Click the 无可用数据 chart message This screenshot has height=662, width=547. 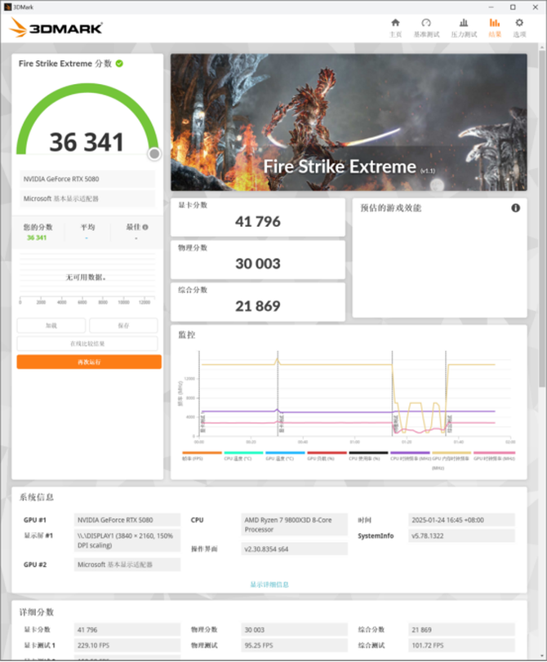(86, 277)
